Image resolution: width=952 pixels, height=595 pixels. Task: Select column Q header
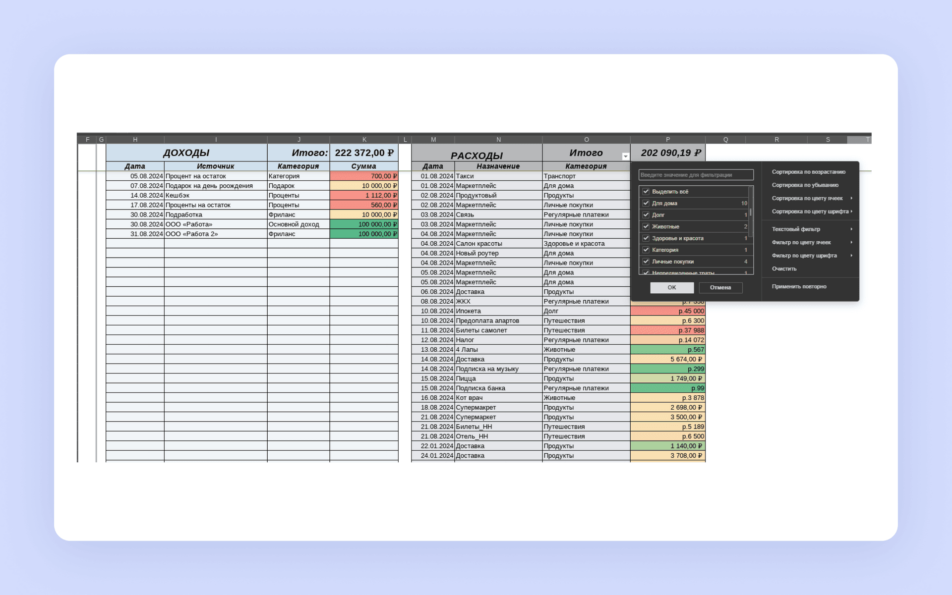(x=725, y=140)
